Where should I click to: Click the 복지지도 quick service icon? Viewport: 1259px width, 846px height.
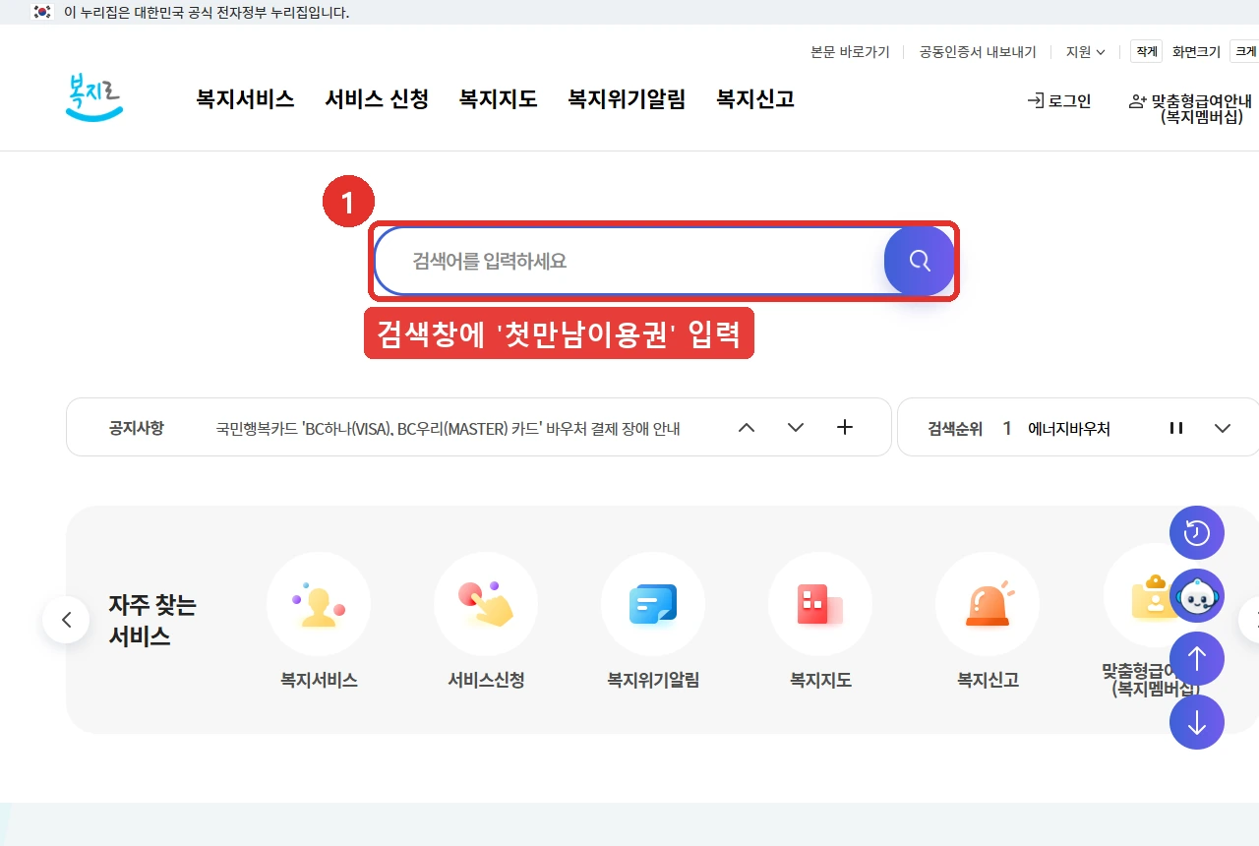[820, 604]
